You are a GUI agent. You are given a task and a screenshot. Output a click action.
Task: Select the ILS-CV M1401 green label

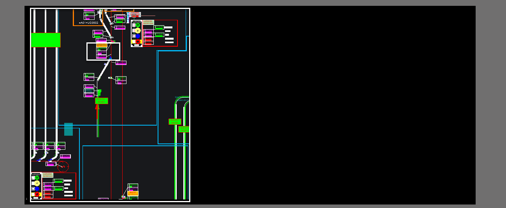101,101
